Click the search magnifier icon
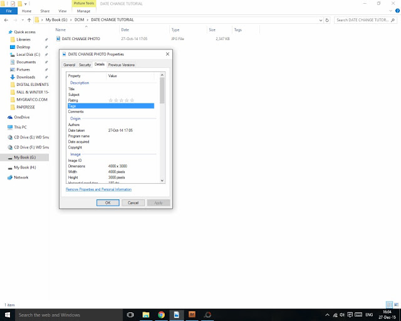The image size is (401, 321). point(393,20)
